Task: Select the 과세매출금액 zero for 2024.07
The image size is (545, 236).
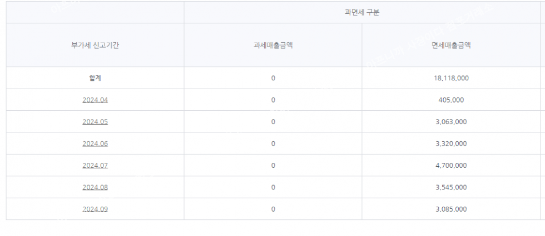Action: [273, 166]
